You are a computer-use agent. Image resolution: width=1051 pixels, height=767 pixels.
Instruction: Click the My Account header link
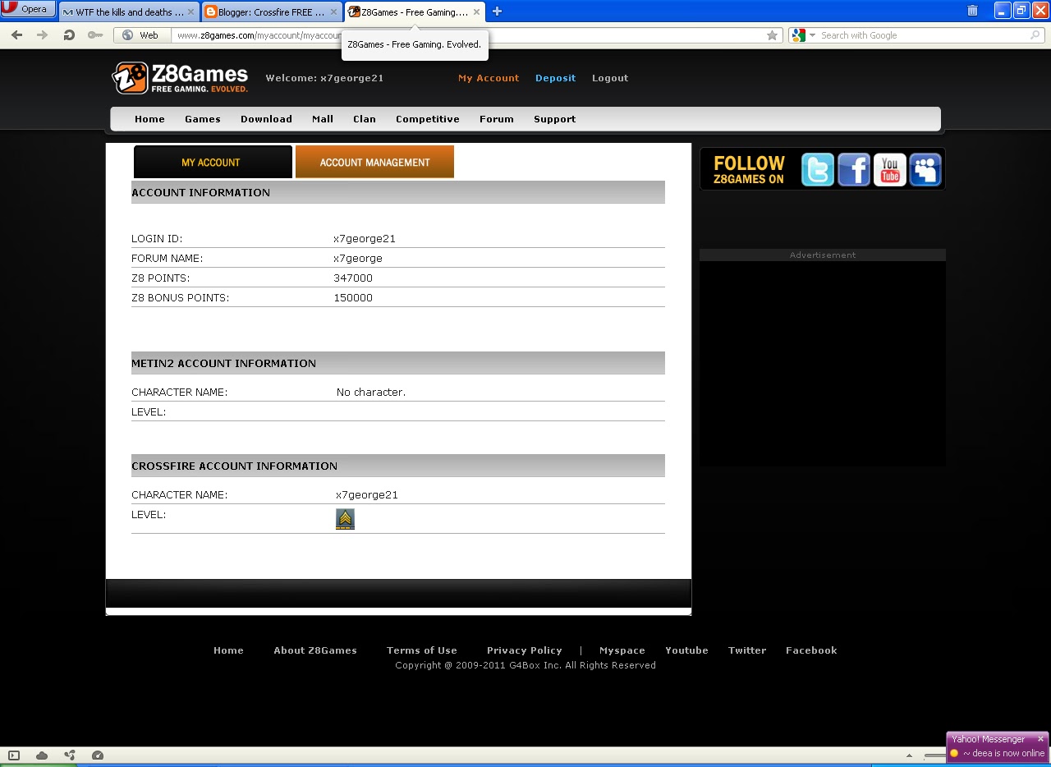click(489, 78)
